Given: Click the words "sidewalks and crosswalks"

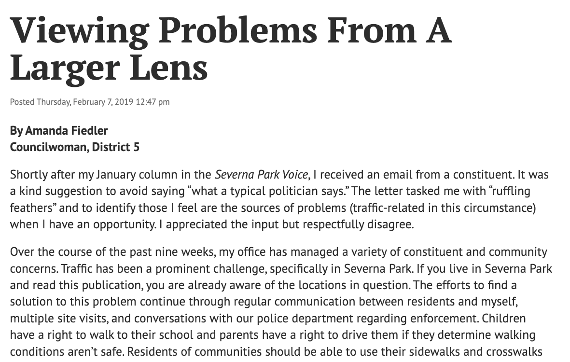Looking at the screenshot, I should [476, 352].
